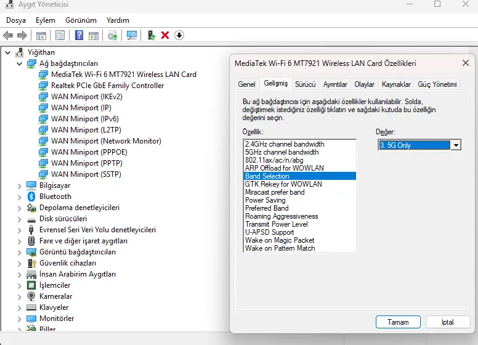Expand the Klavyeler category

(20, 308)
